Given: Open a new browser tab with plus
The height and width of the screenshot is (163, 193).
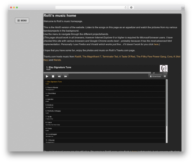Looking at the screenshot, I should click(183, 8).
